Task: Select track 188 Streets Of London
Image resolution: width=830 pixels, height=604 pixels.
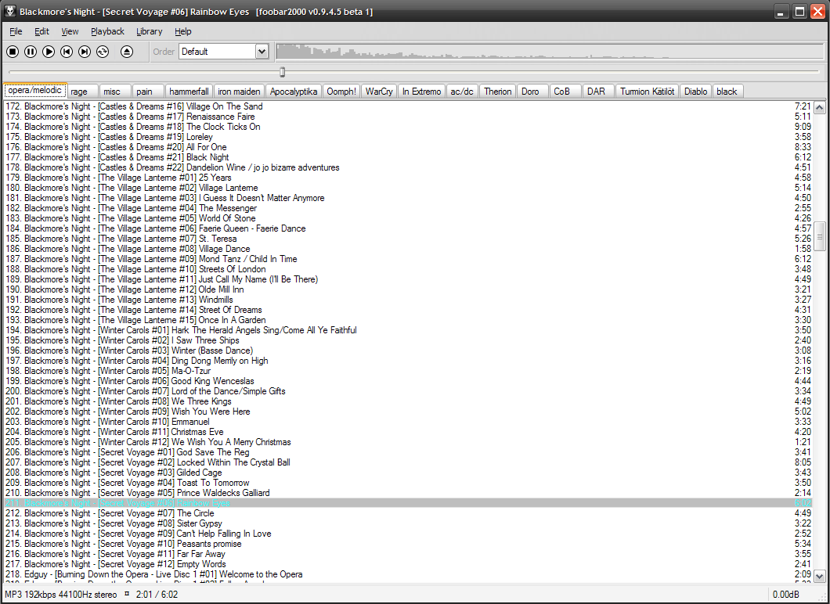Action: [x=408, y=269]
